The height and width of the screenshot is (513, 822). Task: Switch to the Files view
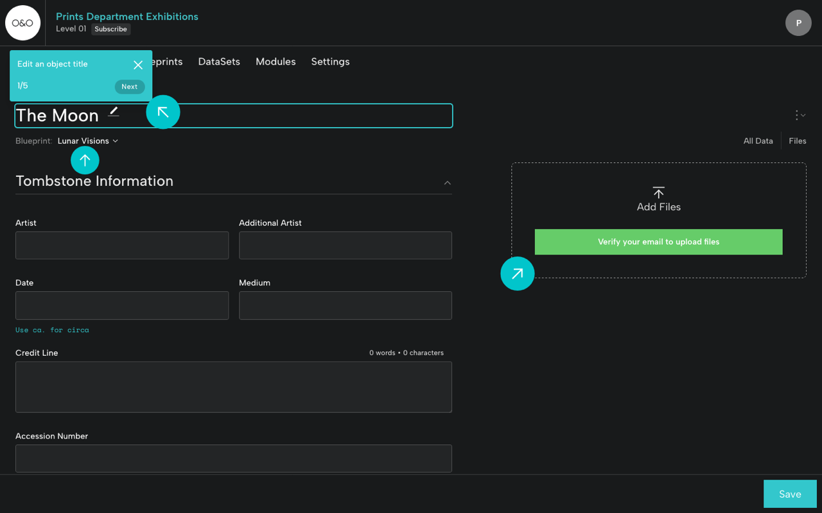(797, 141)
